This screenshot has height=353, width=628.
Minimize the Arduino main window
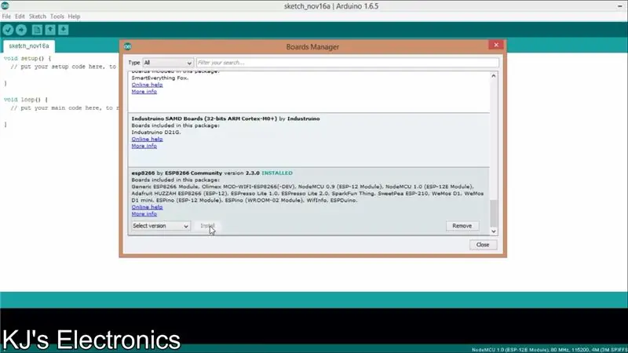(x=619, y=6)
